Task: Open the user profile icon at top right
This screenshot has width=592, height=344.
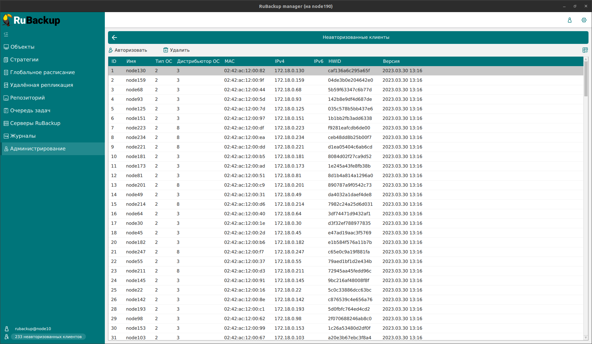Action: point(569,20)
